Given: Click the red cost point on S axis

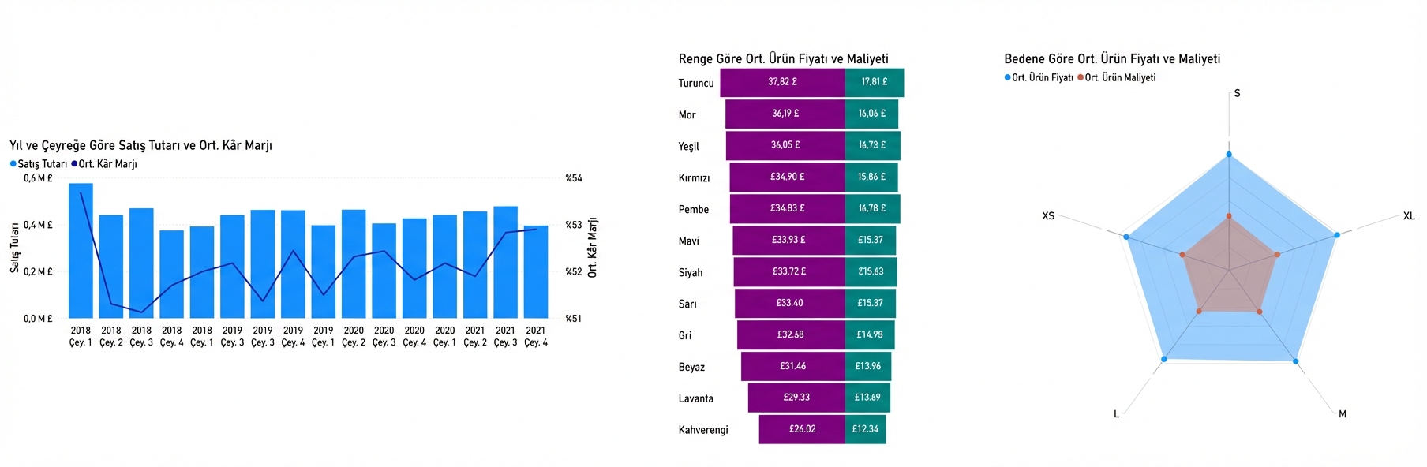Looking at the screenshot, I should pyautogui.click(x=1229, y=215).
